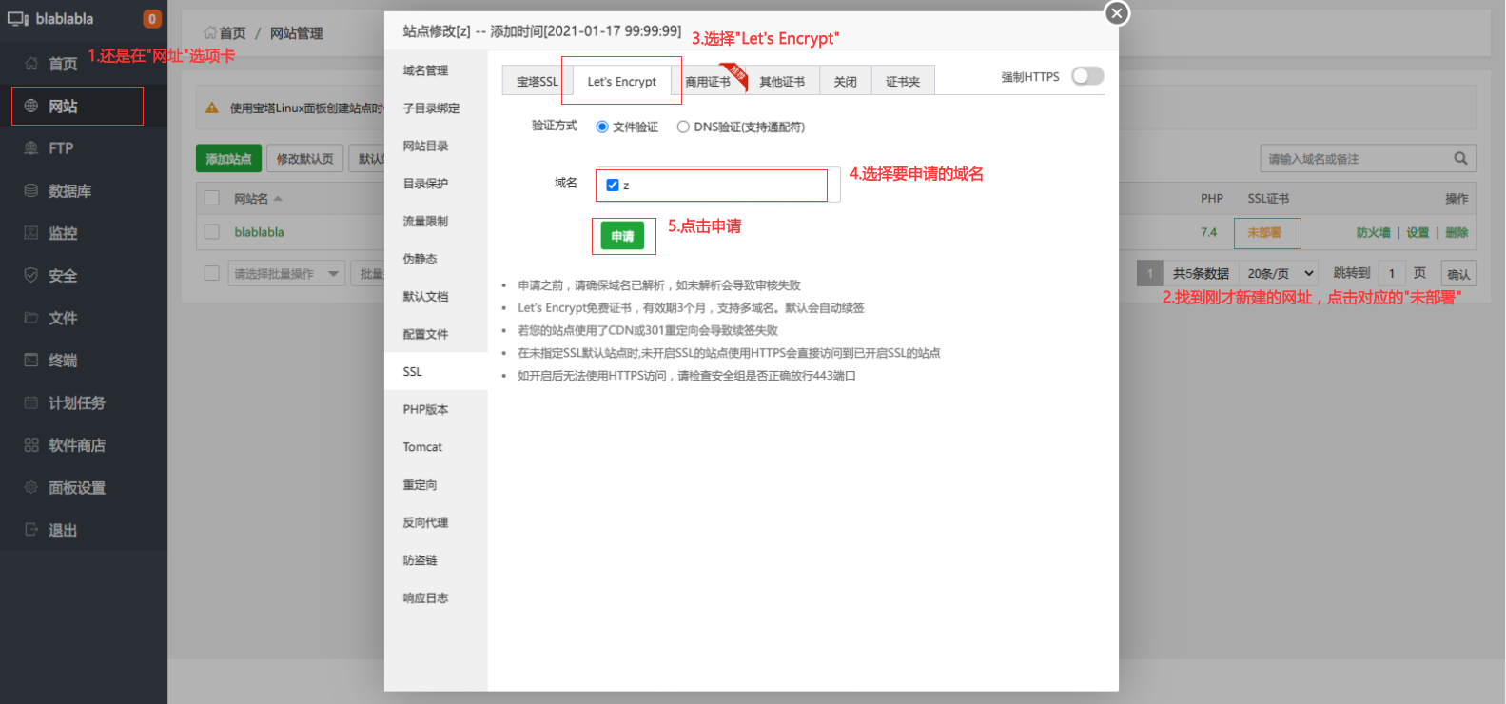1506x704 pixels.
Task: Uncheck the domain z checkbox
Action: [613, 186]
